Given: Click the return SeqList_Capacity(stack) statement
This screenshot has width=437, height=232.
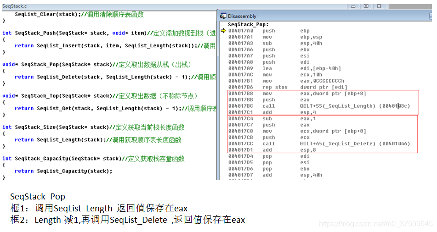Looking at the screenshot, I should [x=63, y=171].
